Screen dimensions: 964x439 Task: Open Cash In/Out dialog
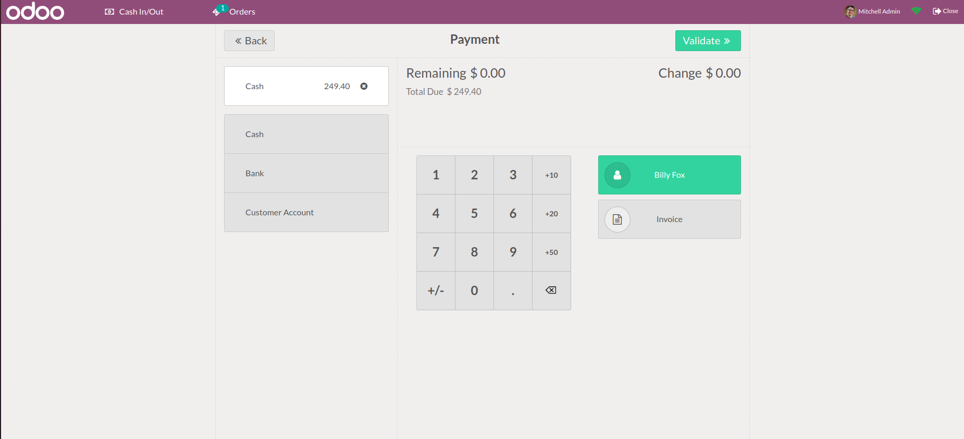tap(134, 11)
